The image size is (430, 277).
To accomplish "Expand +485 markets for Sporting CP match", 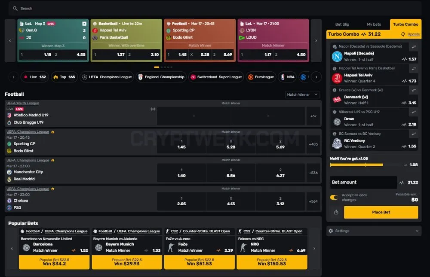I will (313, 144).
